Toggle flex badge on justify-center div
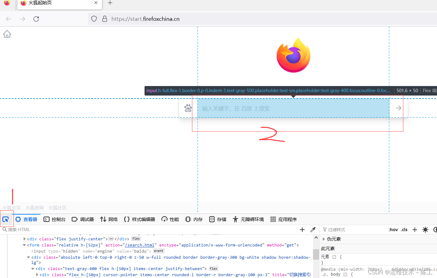The height and width of the screenshot is (278, 437). (136, 239)
